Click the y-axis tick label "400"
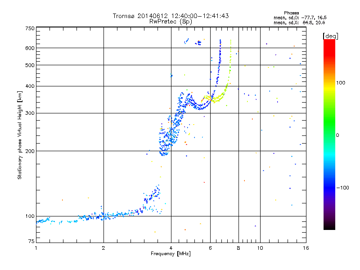 pyautogui.click(x=30, y=86)
